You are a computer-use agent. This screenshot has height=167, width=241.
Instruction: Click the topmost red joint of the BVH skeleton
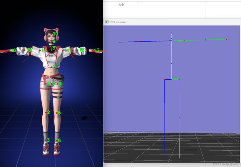[x=172, y=33]
